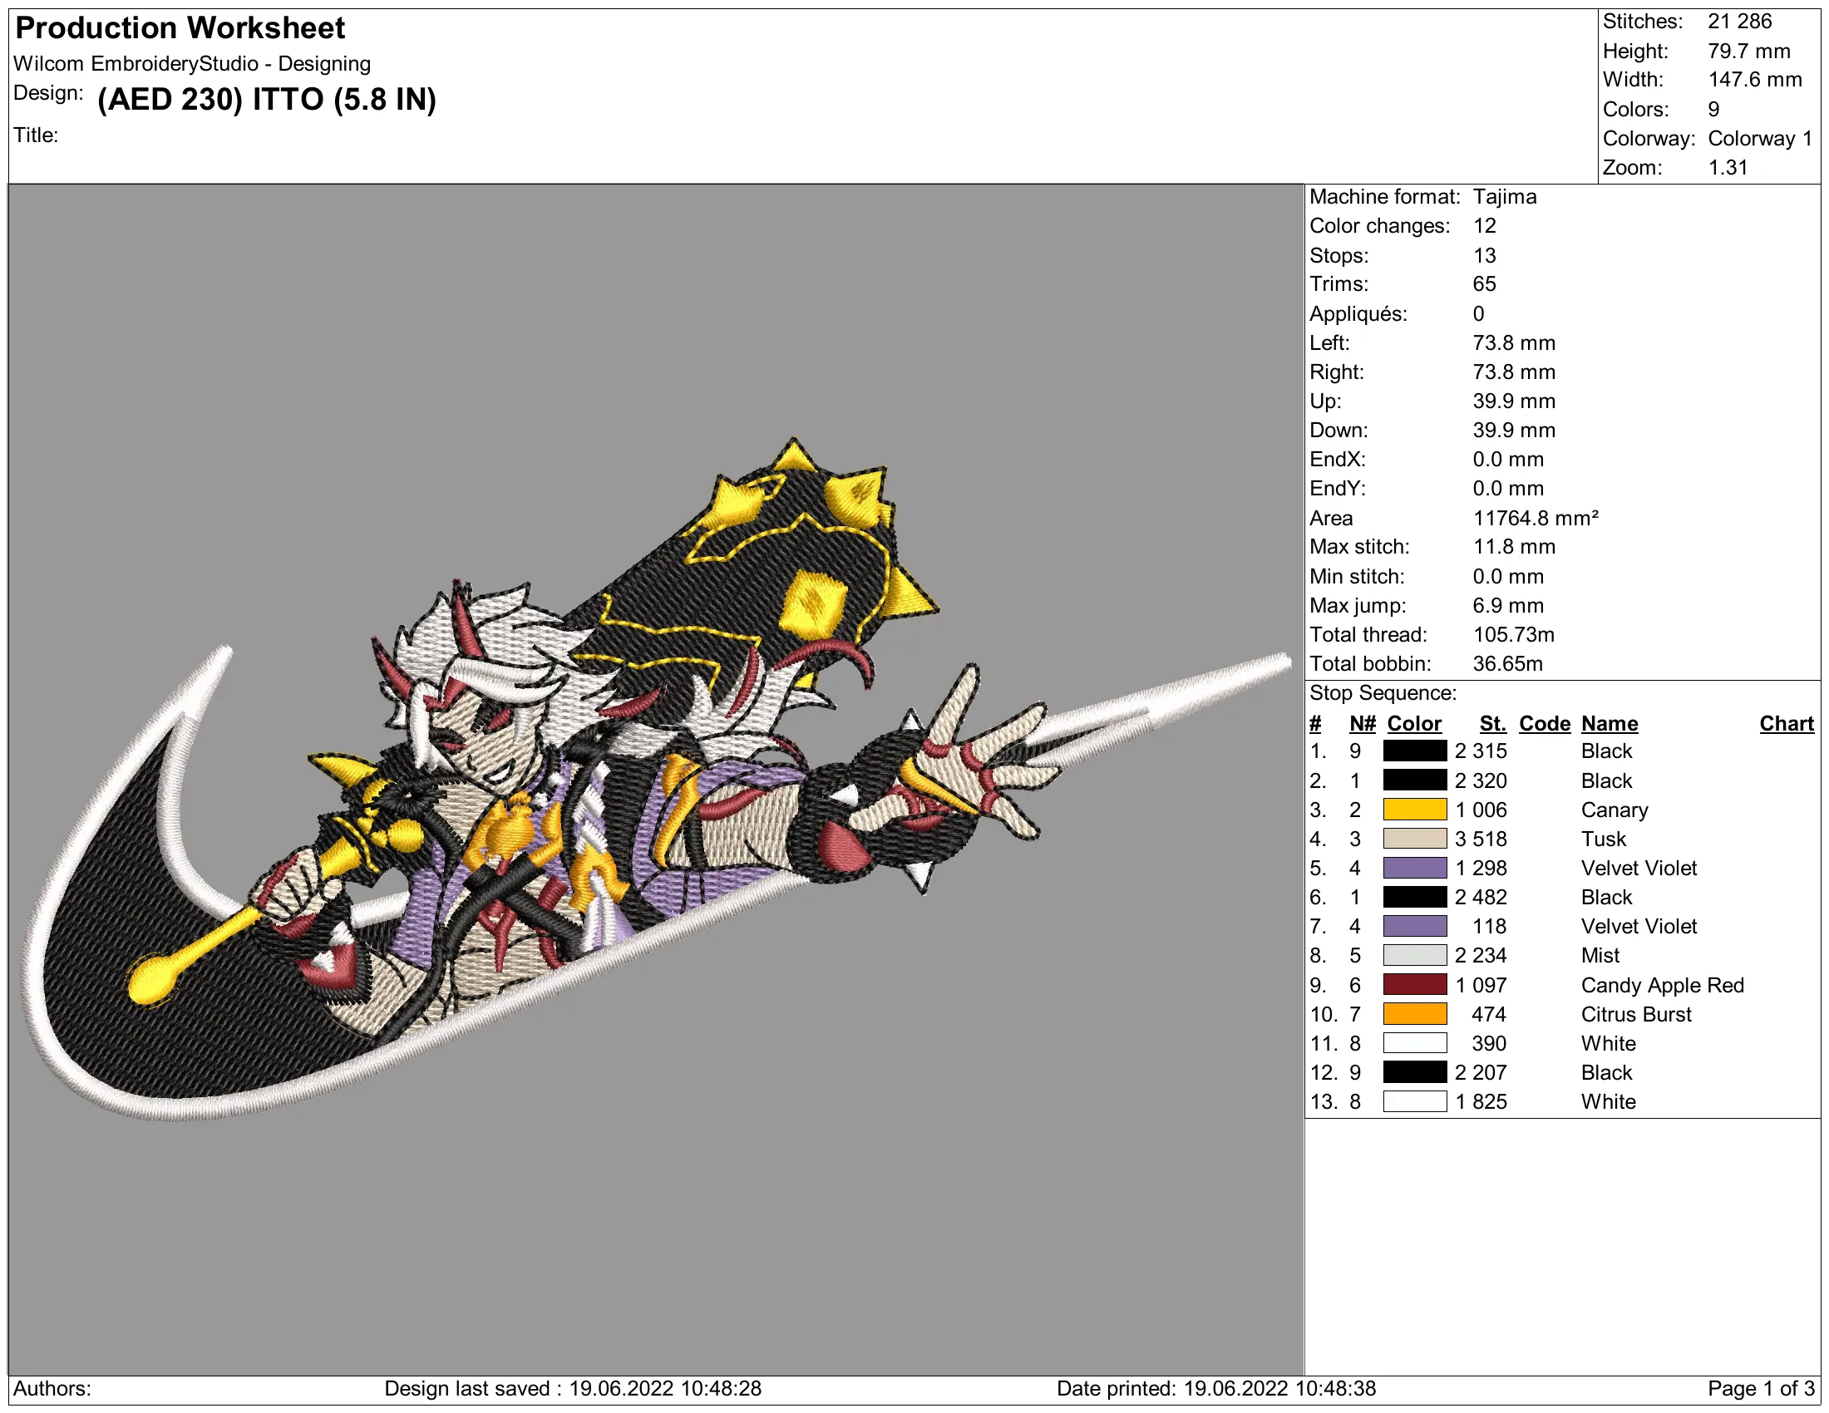Click the Tusk beige swatch in stop 4
This screenshot has height=1413, width=1829.
point(1414,839)
